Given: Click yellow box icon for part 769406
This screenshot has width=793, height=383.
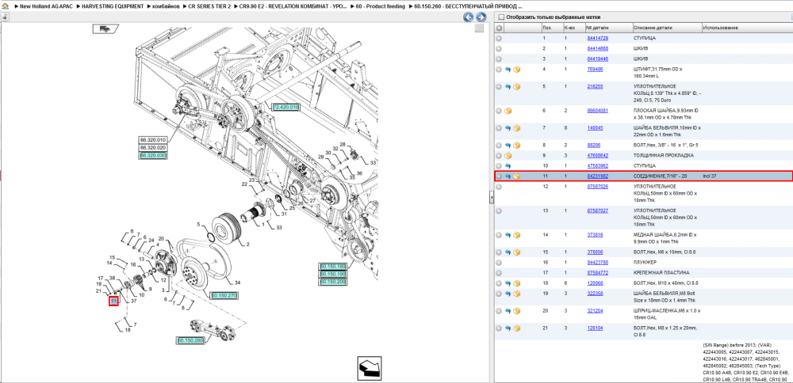Looking at the screenshot, I should click(x=516, y=69).
